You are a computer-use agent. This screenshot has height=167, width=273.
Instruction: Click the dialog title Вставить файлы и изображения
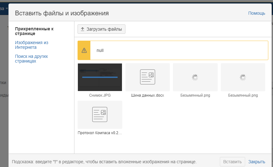pyautogui.click(x=62, y=13)
